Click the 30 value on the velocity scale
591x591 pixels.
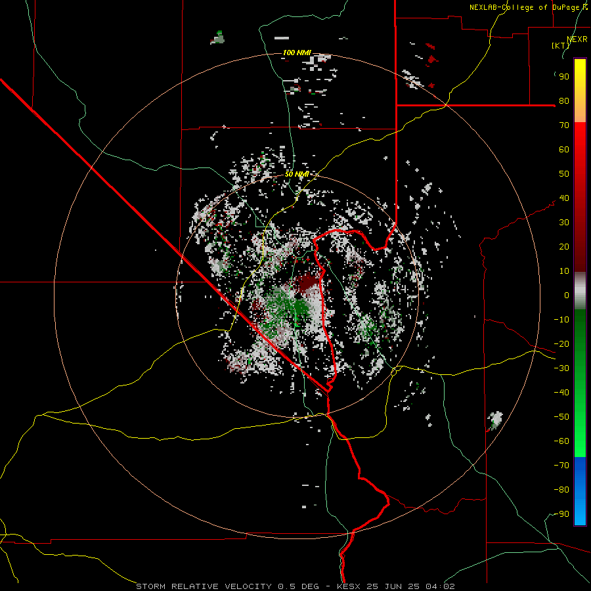564,223
